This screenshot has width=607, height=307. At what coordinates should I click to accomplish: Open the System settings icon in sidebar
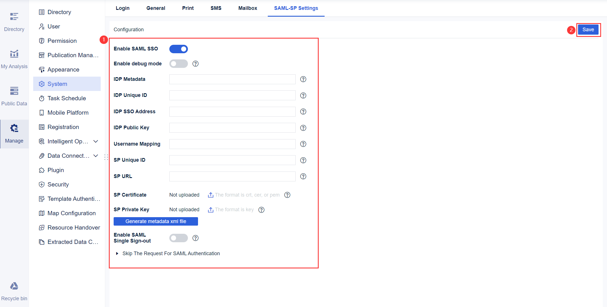(42, 84)
